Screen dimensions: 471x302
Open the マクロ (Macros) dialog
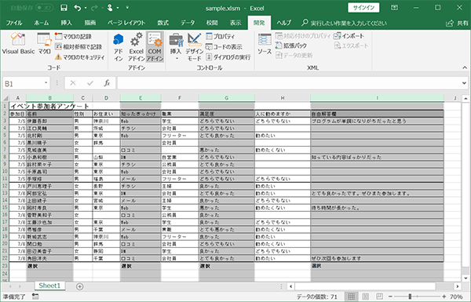(x=44, y=44)
